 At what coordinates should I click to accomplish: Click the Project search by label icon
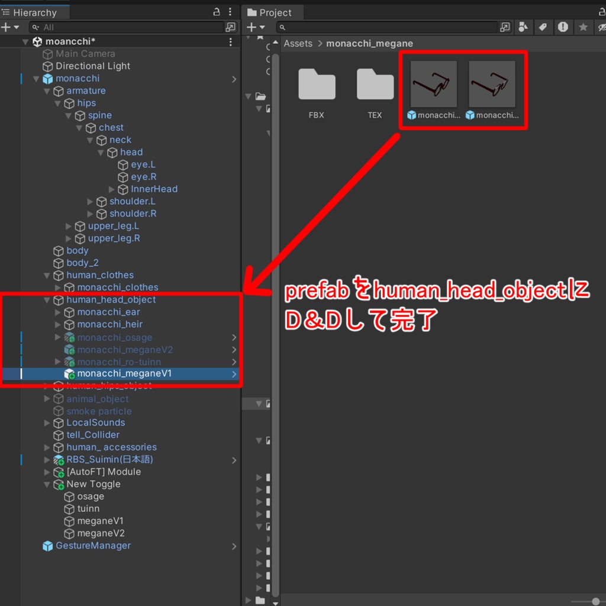coord(543,27)
